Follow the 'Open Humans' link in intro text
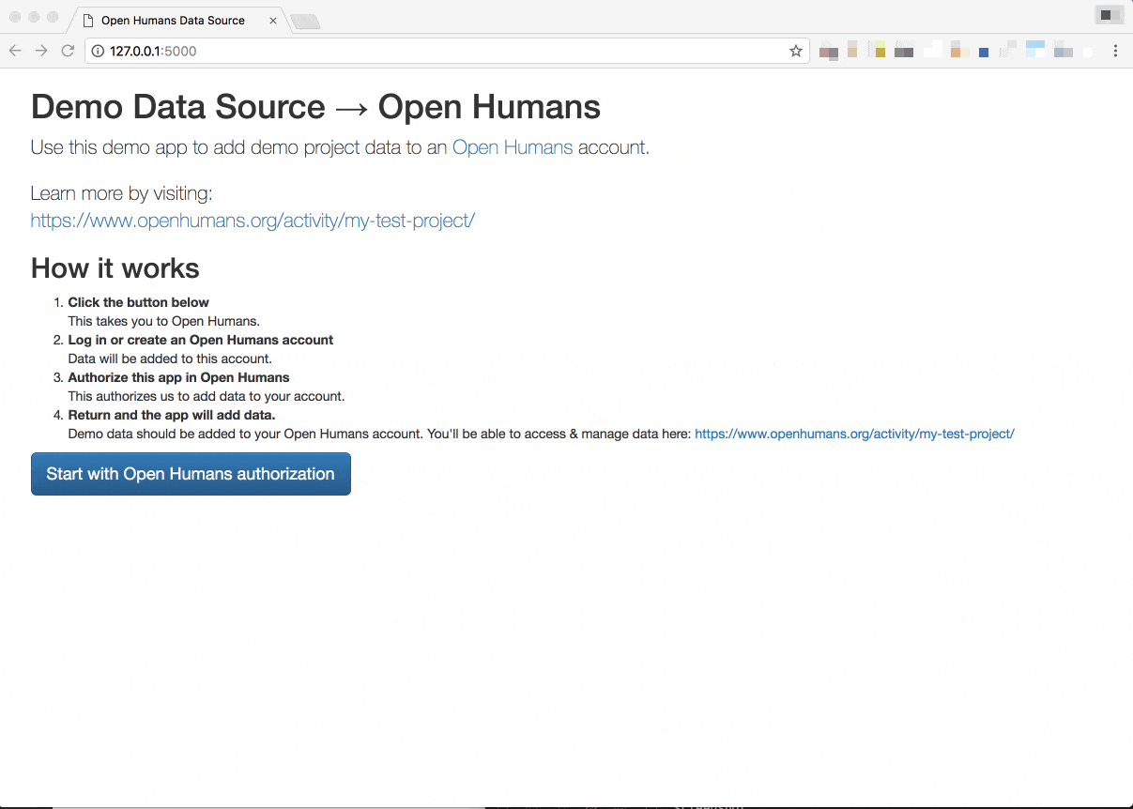 512,147
